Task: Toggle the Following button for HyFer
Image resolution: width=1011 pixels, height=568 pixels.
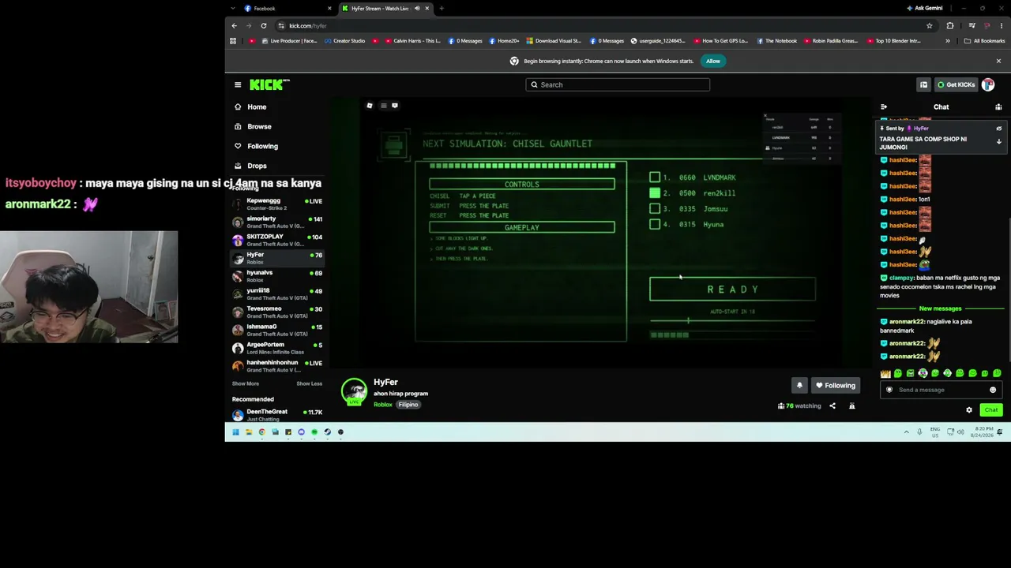Action: coord(836,385)
